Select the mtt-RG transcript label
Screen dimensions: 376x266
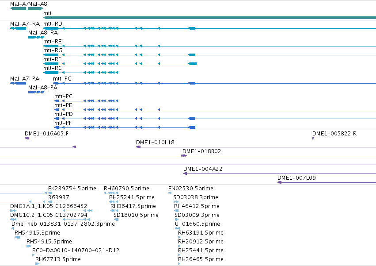click(x=53, y=50)
